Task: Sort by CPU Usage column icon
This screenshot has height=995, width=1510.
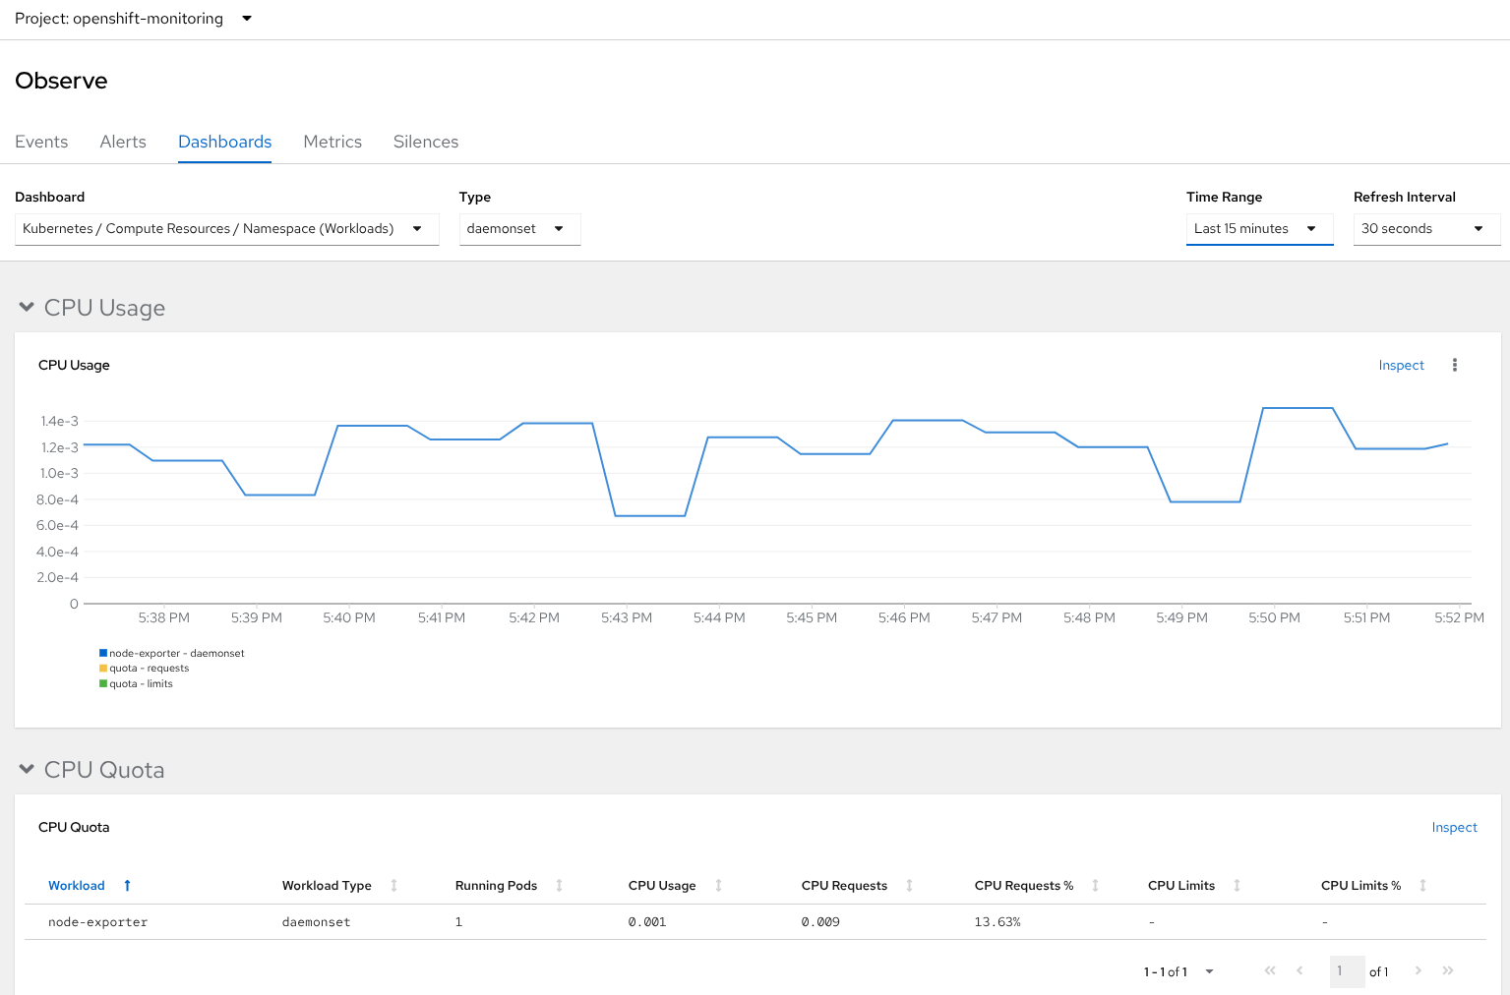Action: click(x=718, y=886)
